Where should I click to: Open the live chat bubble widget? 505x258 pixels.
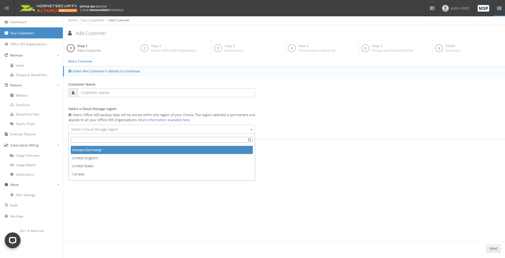tap(13, 240)
